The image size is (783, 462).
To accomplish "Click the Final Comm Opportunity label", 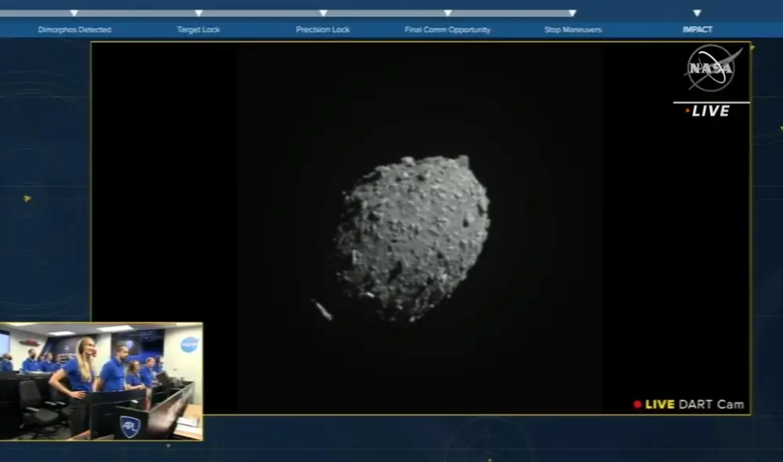I will point(447,29).
